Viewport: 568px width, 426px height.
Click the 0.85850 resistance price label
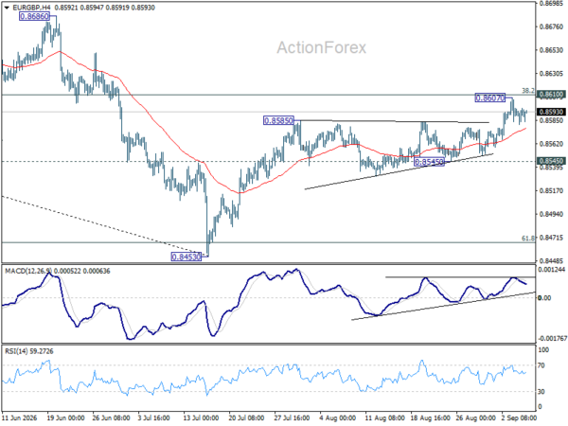(278, 120)
